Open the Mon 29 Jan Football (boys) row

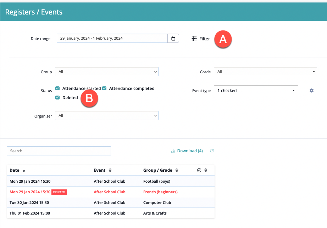click(111, 181)
